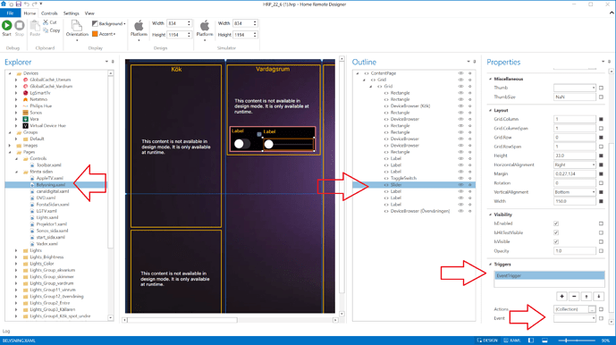Toggle visibility eye for Slider in Outline
Screen dimensions: 616x345
point(460,185)
